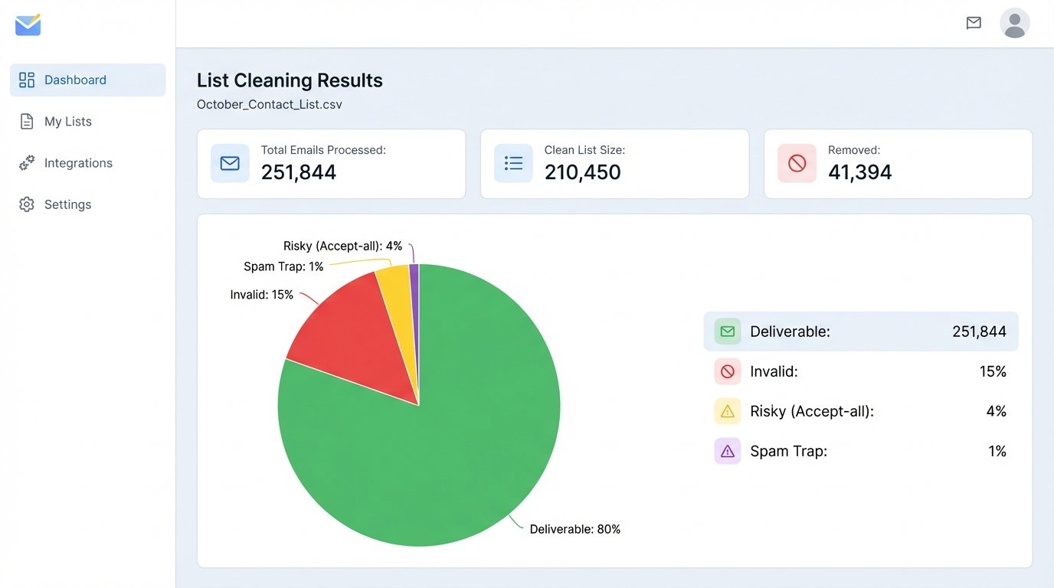The width and height of the screenshot is (1054, 588).
Task: Click the envelope notification icon in the header
Action: pyautogui.click(x=974, y=23)
